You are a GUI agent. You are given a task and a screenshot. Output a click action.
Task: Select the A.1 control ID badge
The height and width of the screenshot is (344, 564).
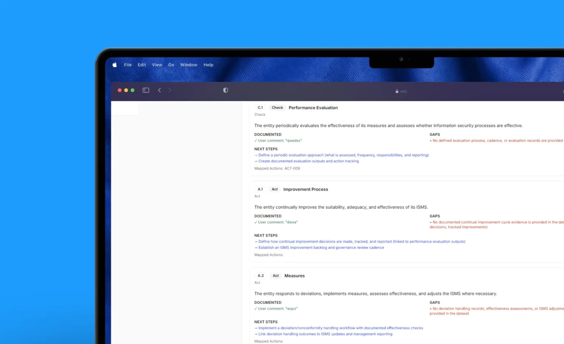point(260,189)
